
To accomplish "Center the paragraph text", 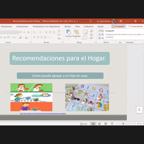I will tap(38, 37).
